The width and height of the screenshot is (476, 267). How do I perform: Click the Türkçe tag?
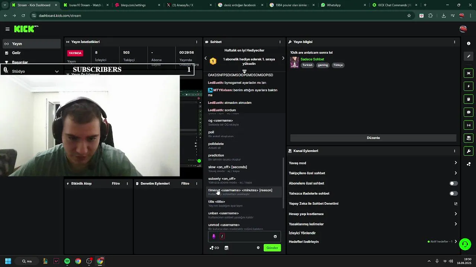click(338, 65)
